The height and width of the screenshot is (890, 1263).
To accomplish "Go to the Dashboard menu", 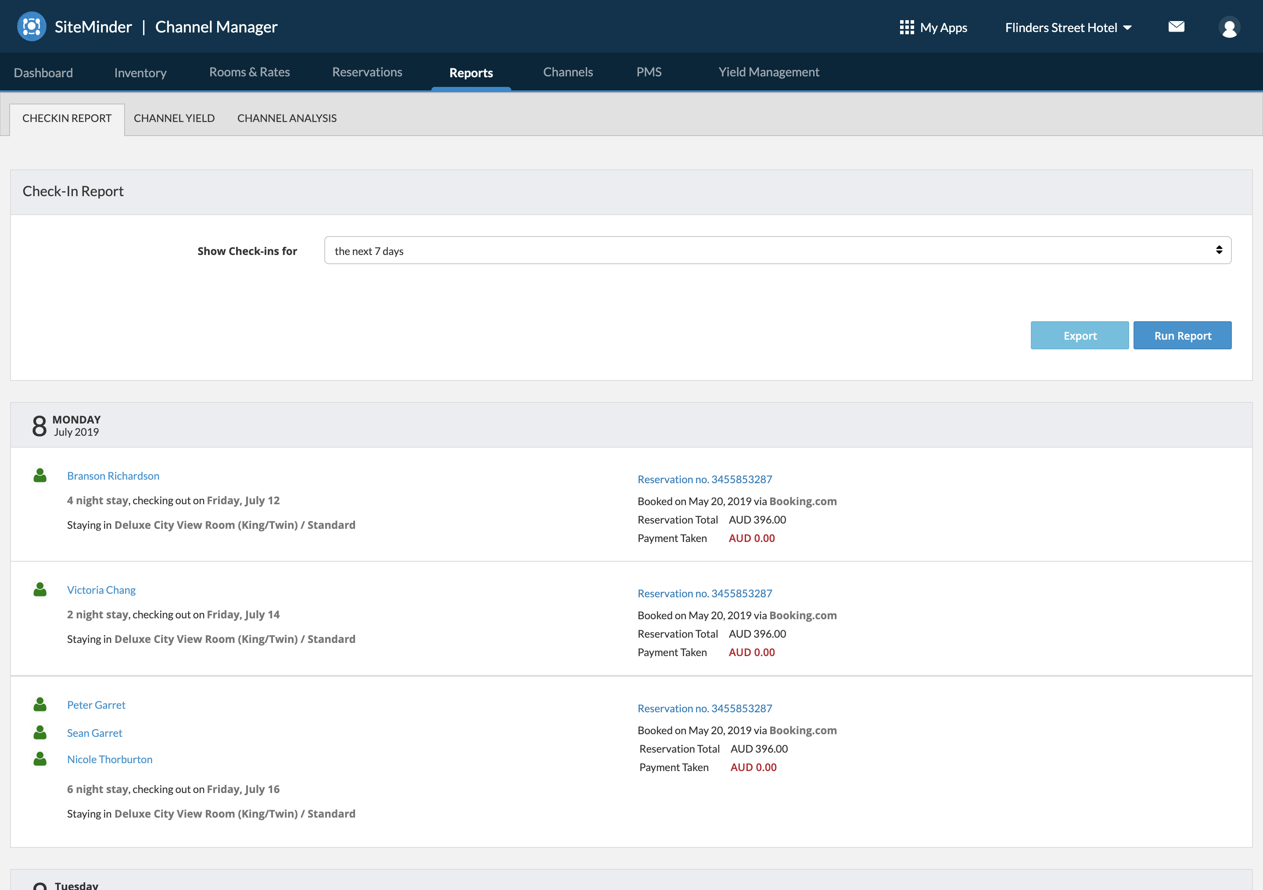I will pyautogui.click(x=43, y=72).
